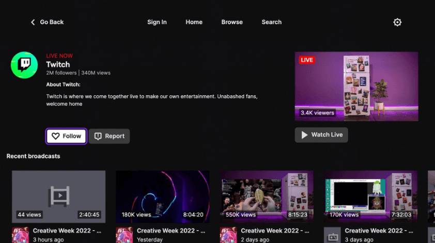Click the art icon under the 44 views video
Viewport: 435px width, 243px height.
20,235
